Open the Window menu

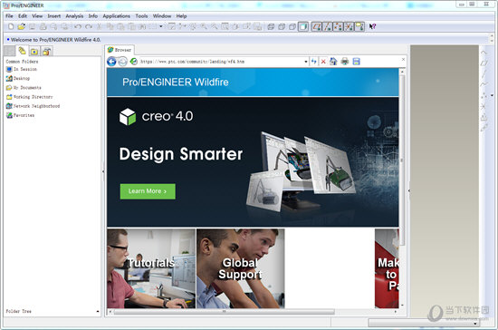(x=162, y=16)
